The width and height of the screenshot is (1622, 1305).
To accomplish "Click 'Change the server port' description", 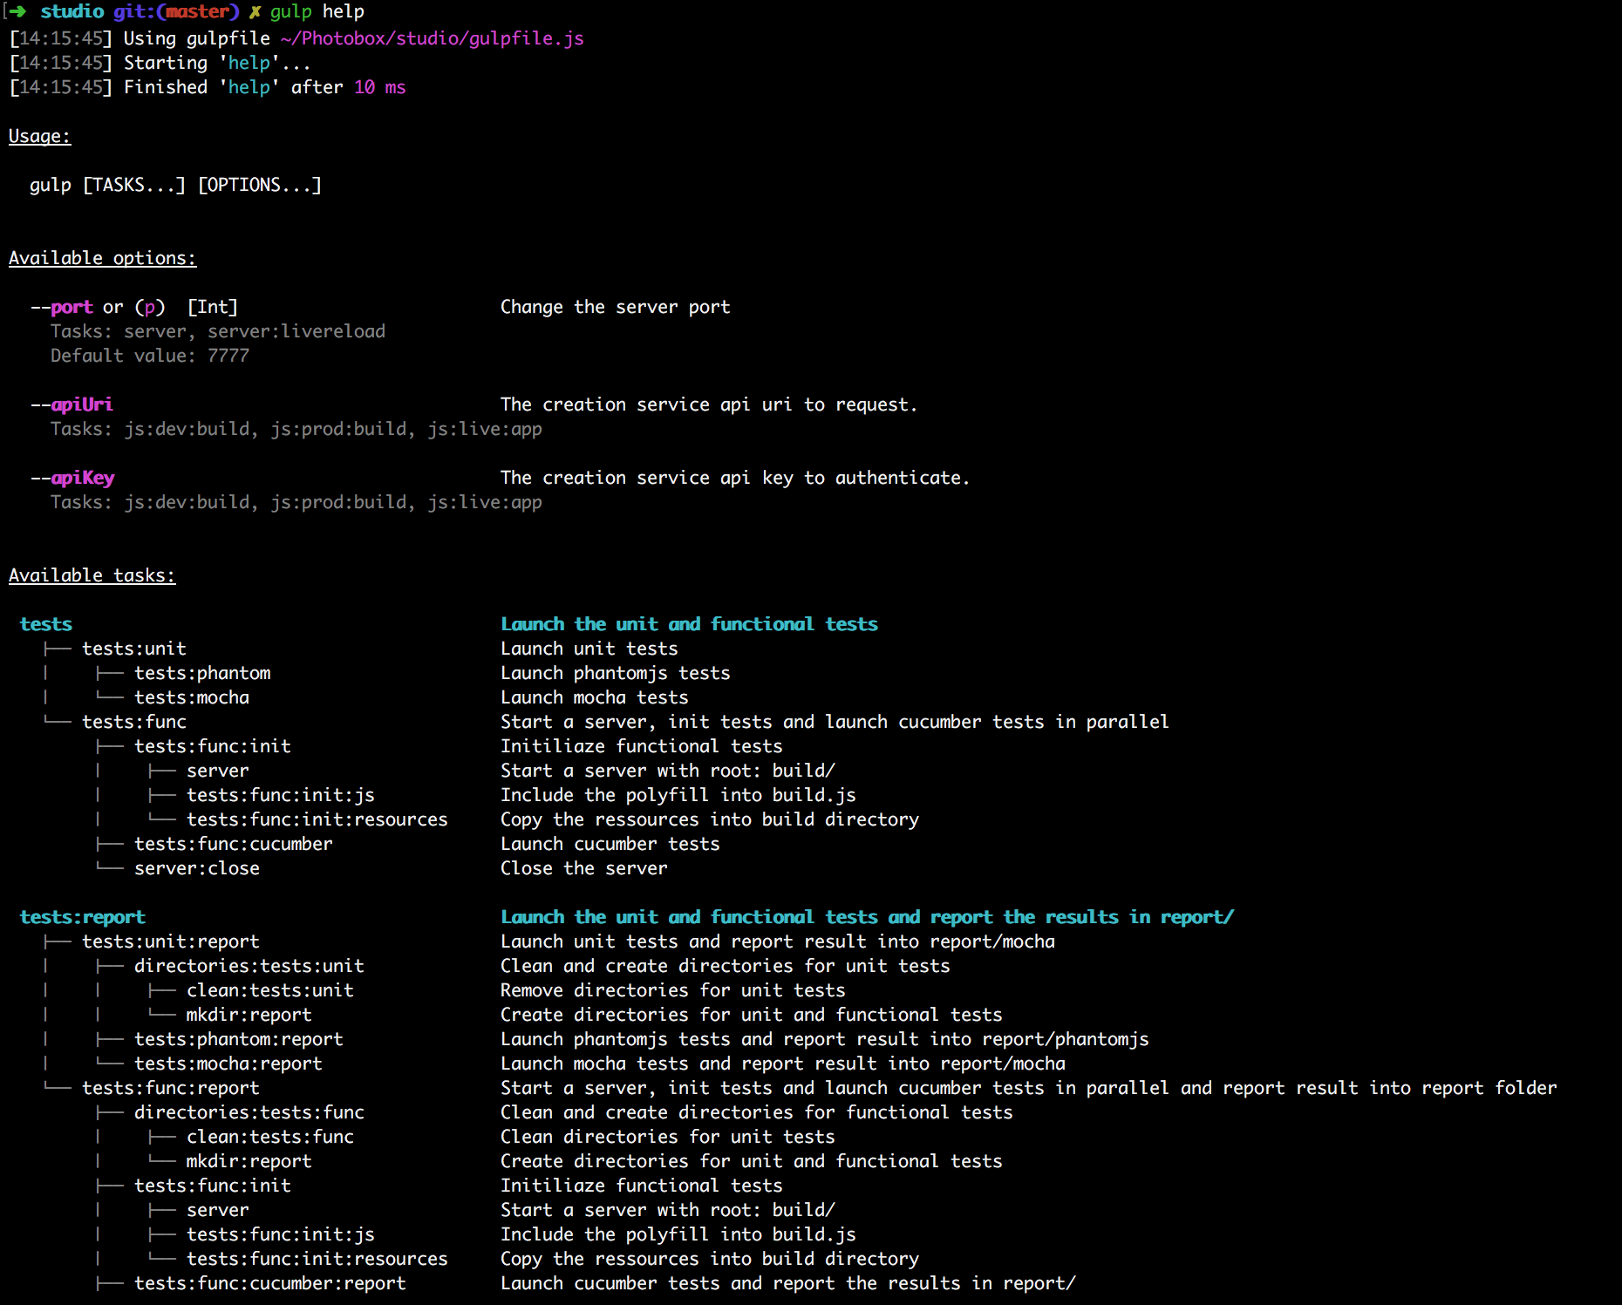I will tap(615, 308).
